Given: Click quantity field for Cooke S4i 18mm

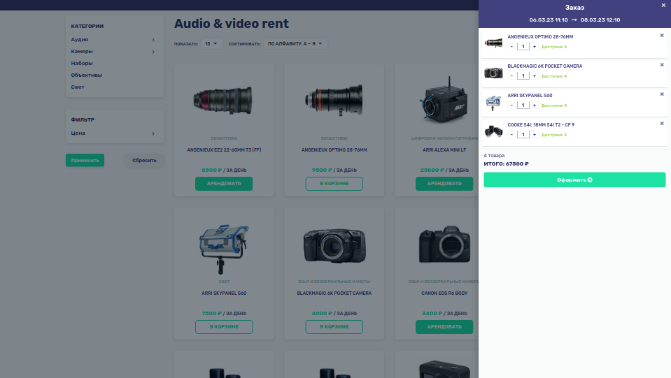Looking at the screenshot, I should (523, 135).
